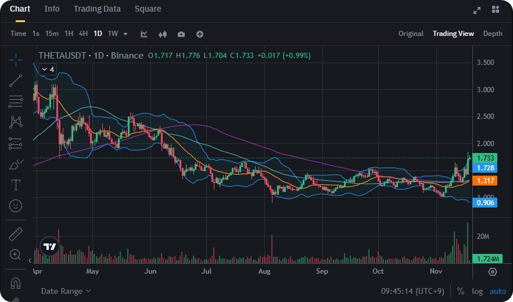Select the 1H timeframe
Viewport: 513px width, 302px height.
coord(69,34)
